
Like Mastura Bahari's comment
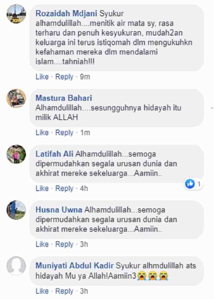pos(42,133)
